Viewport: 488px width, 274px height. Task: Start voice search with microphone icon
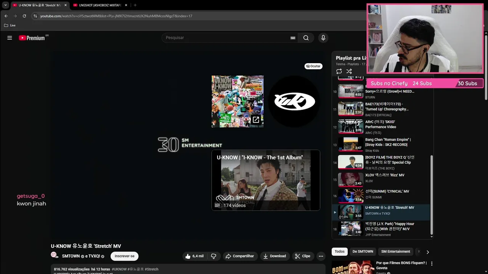click(x=323, y=38)
